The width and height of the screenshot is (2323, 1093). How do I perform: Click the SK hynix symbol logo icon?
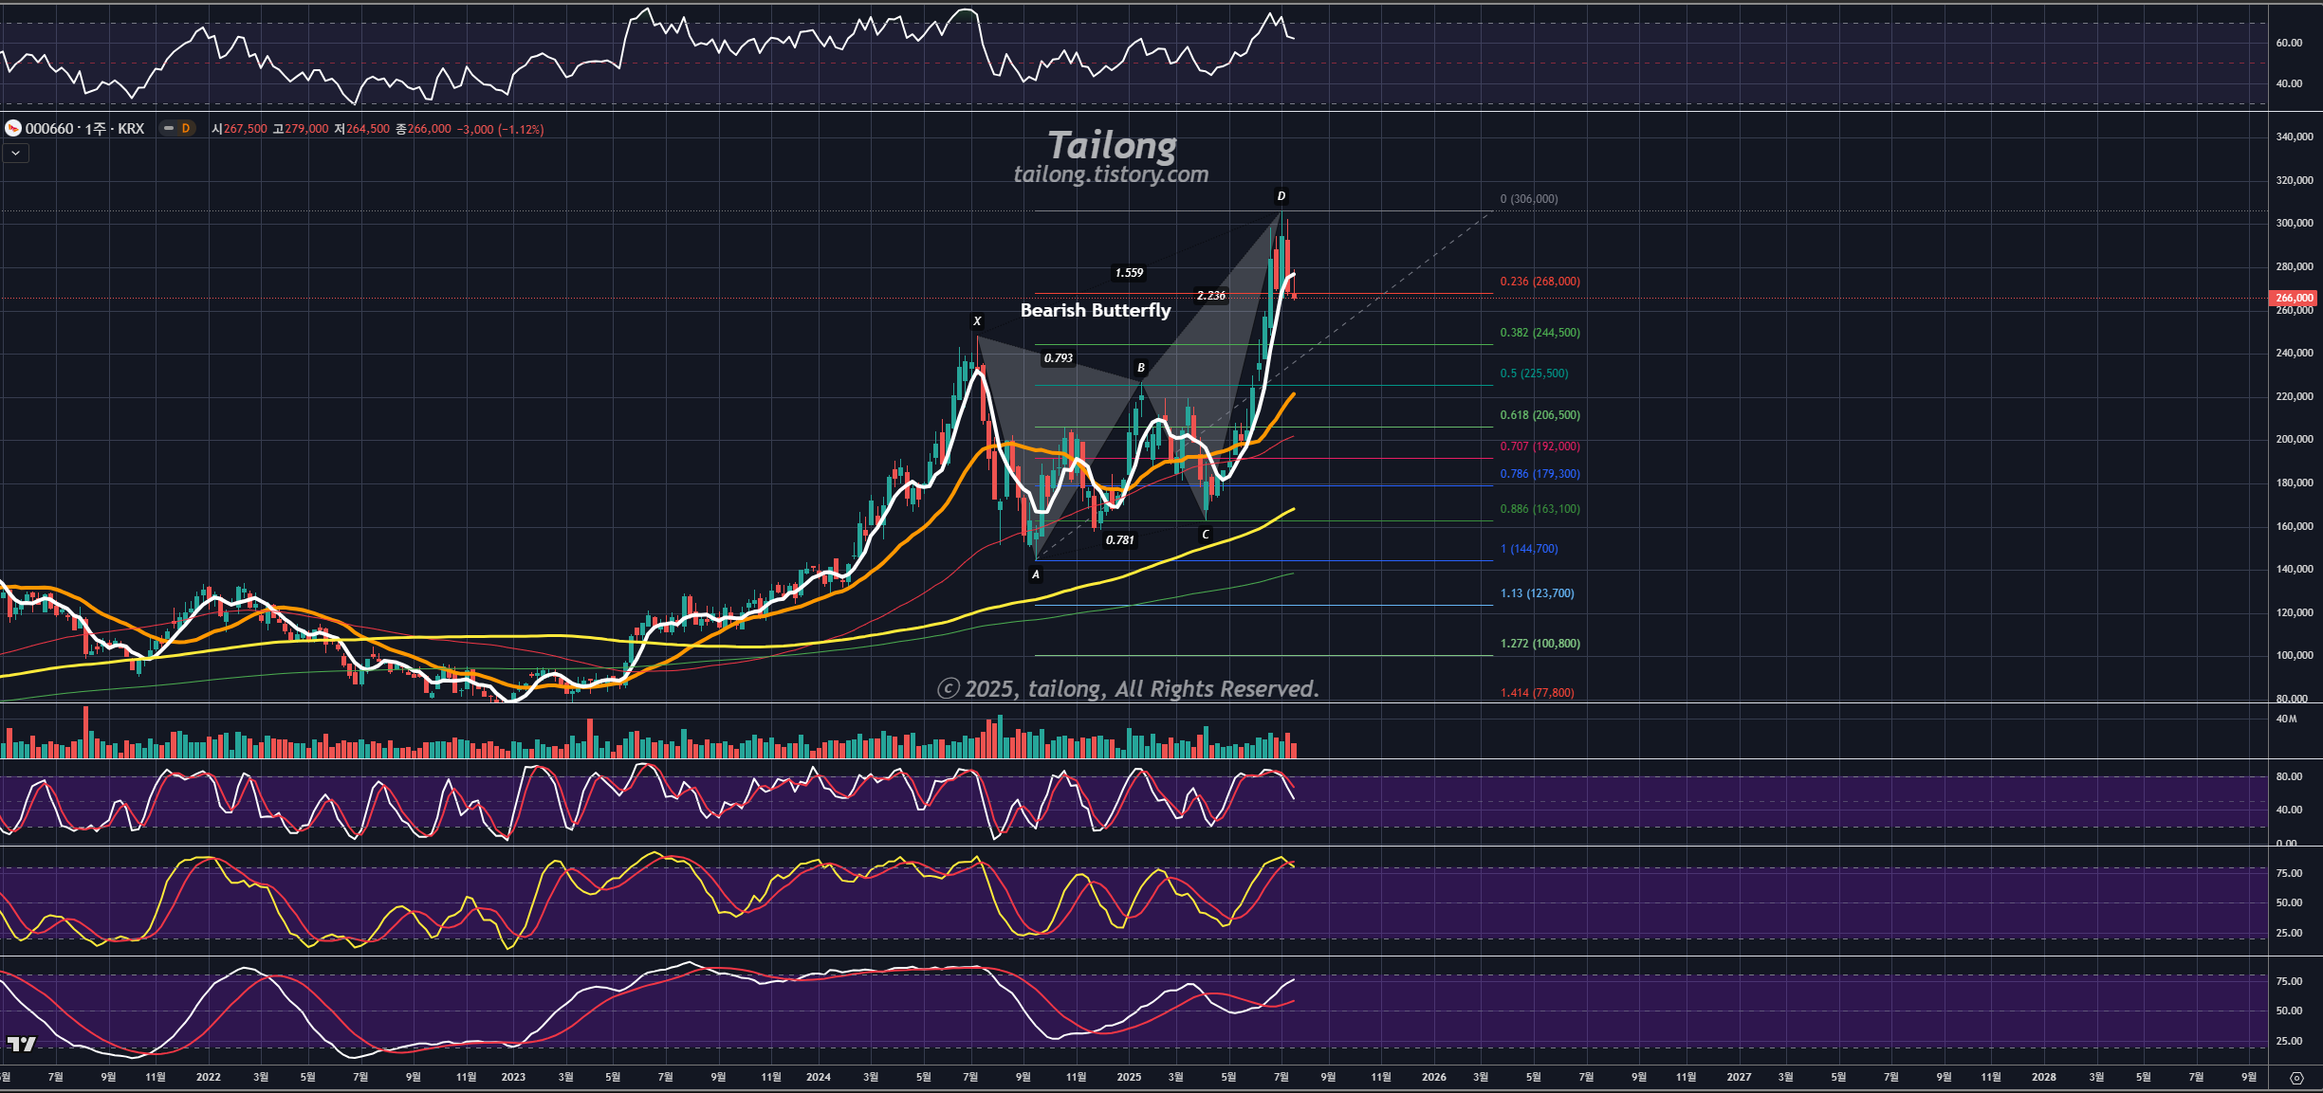[x=13, y=128]
